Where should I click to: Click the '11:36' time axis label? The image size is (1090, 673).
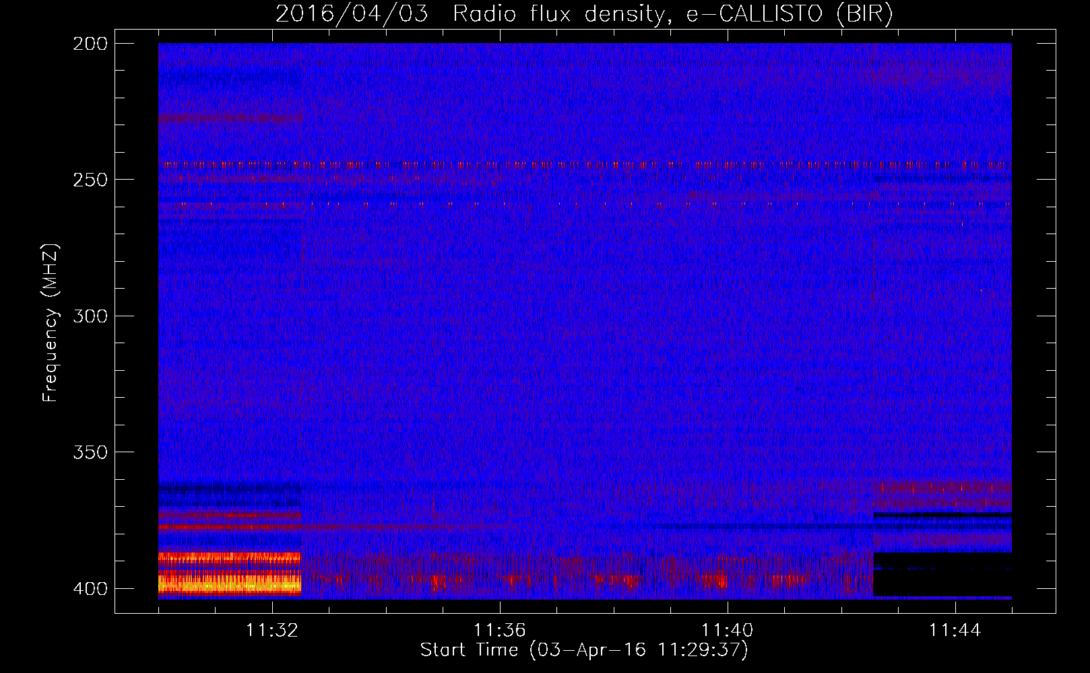(500, 630)
